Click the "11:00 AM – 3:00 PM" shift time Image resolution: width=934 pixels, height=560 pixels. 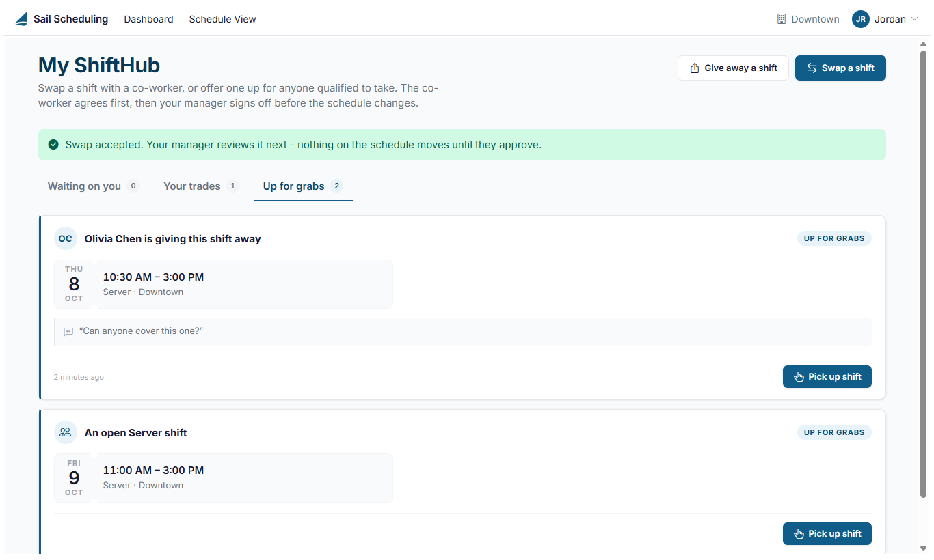coord(154,471)
